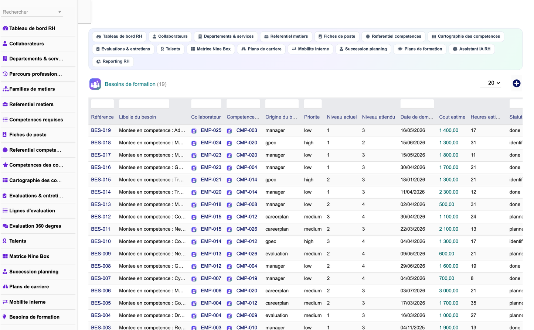Click the Mobilite interne arrows icon in sidebar
Screen dimensions: 534x330
click(5, 302)
